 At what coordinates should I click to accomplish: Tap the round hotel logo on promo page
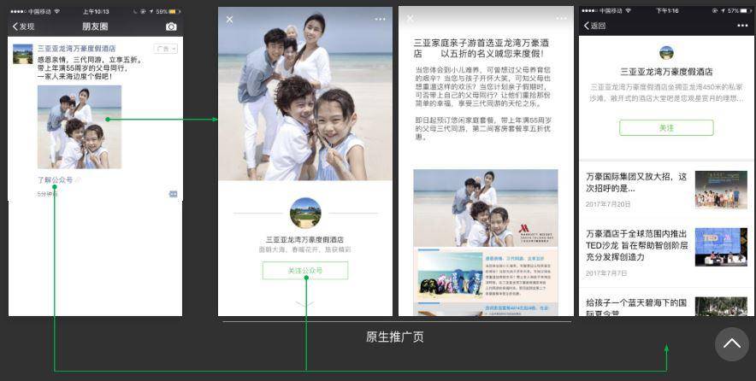click(305, 213)
